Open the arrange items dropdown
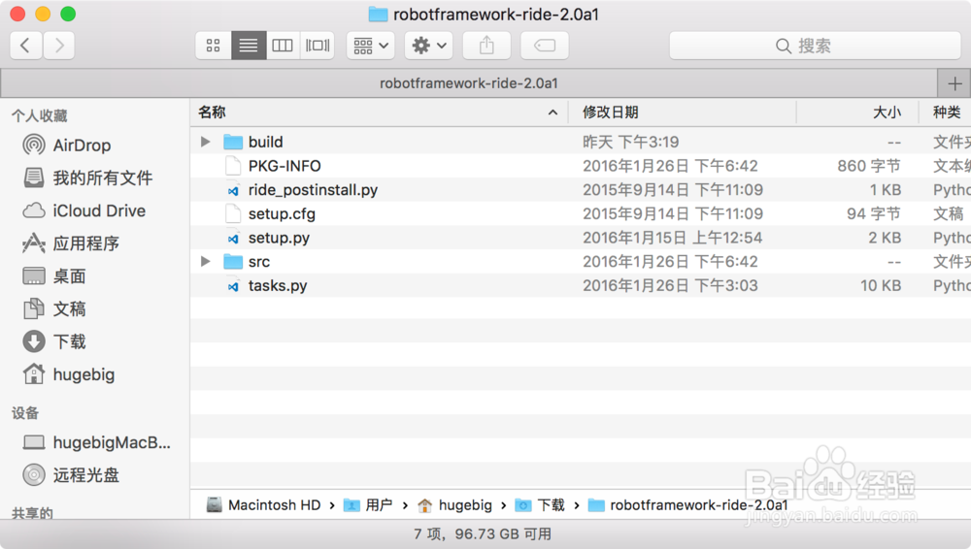971x549 pixels. click(x=370, y=46)
